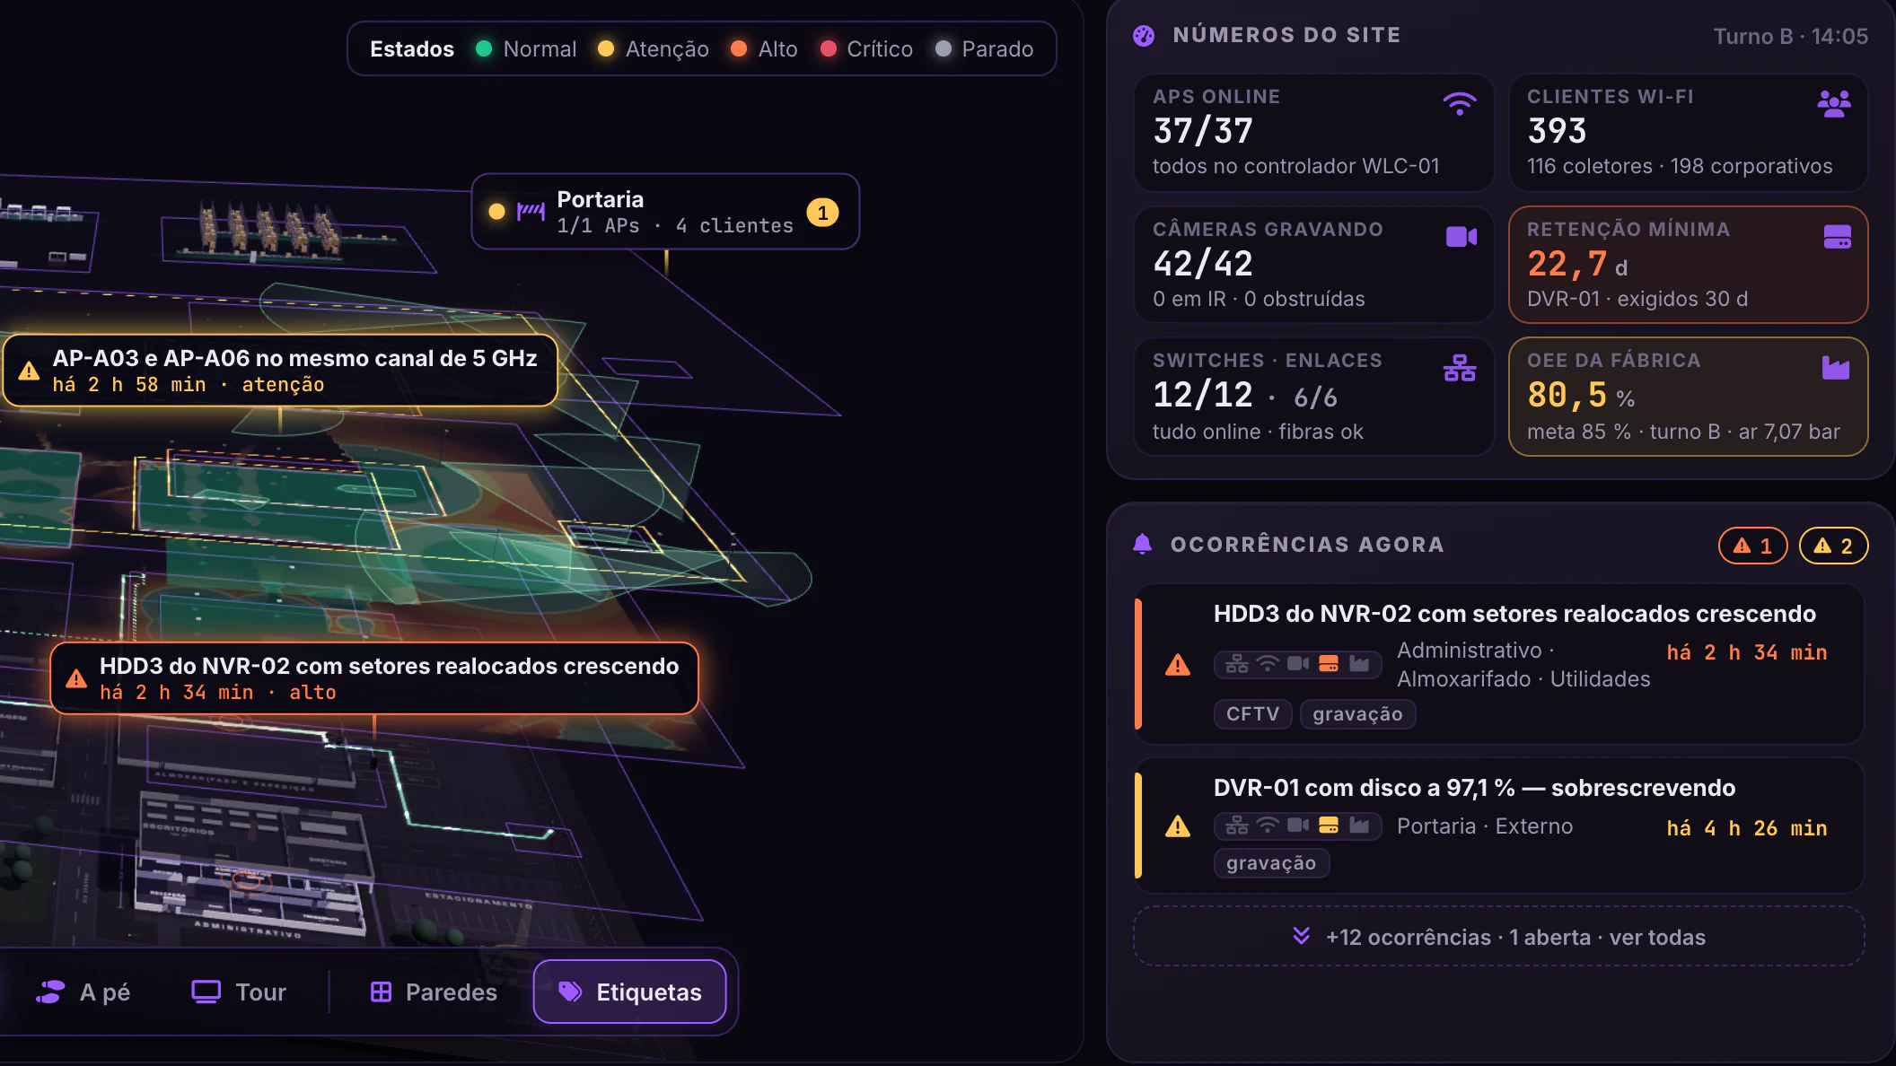Open the Portaria zone label on map
This screenshot has width=1896, height=1066.
click(665, 212)
